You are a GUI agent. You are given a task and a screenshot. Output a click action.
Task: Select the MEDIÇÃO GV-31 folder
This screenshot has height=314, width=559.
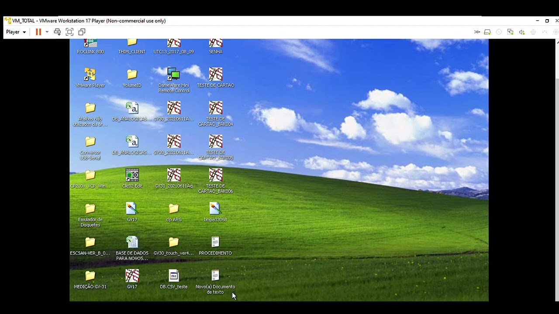coord(90,280)
